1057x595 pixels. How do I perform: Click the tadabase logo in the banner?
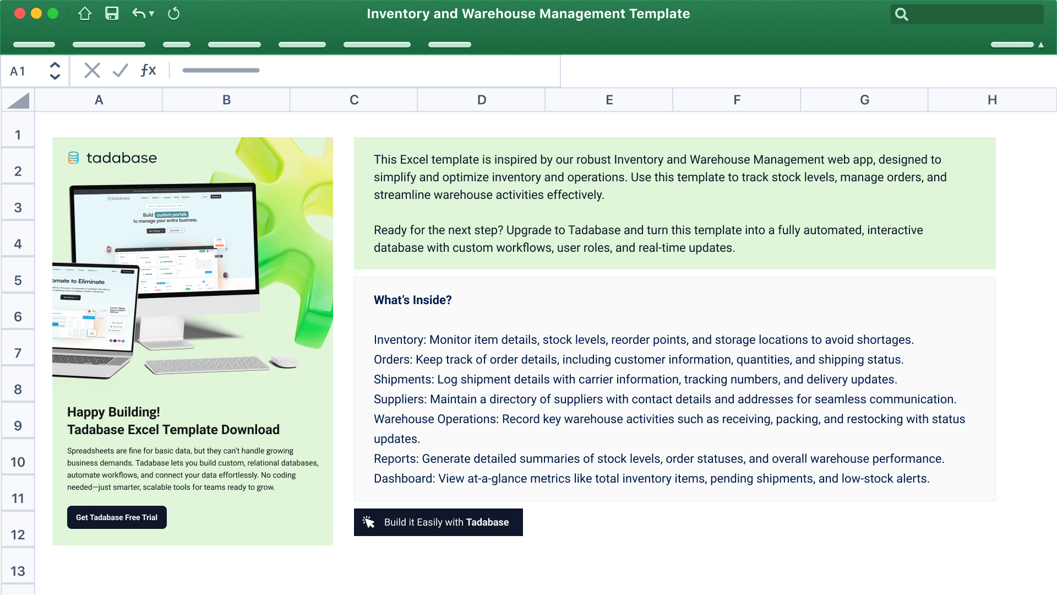[112, 158]
